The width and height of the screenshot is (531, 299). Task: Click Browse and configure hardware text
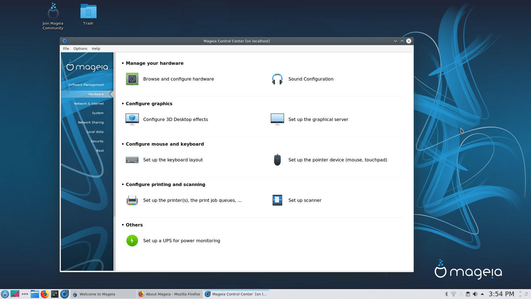178,79
